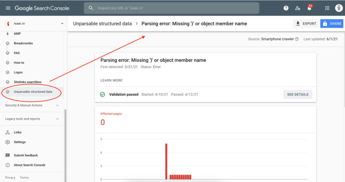The height and width of the screenshot is (182, 345).
Task: Open Settings in the sidebar
Action: pos(20,142)
